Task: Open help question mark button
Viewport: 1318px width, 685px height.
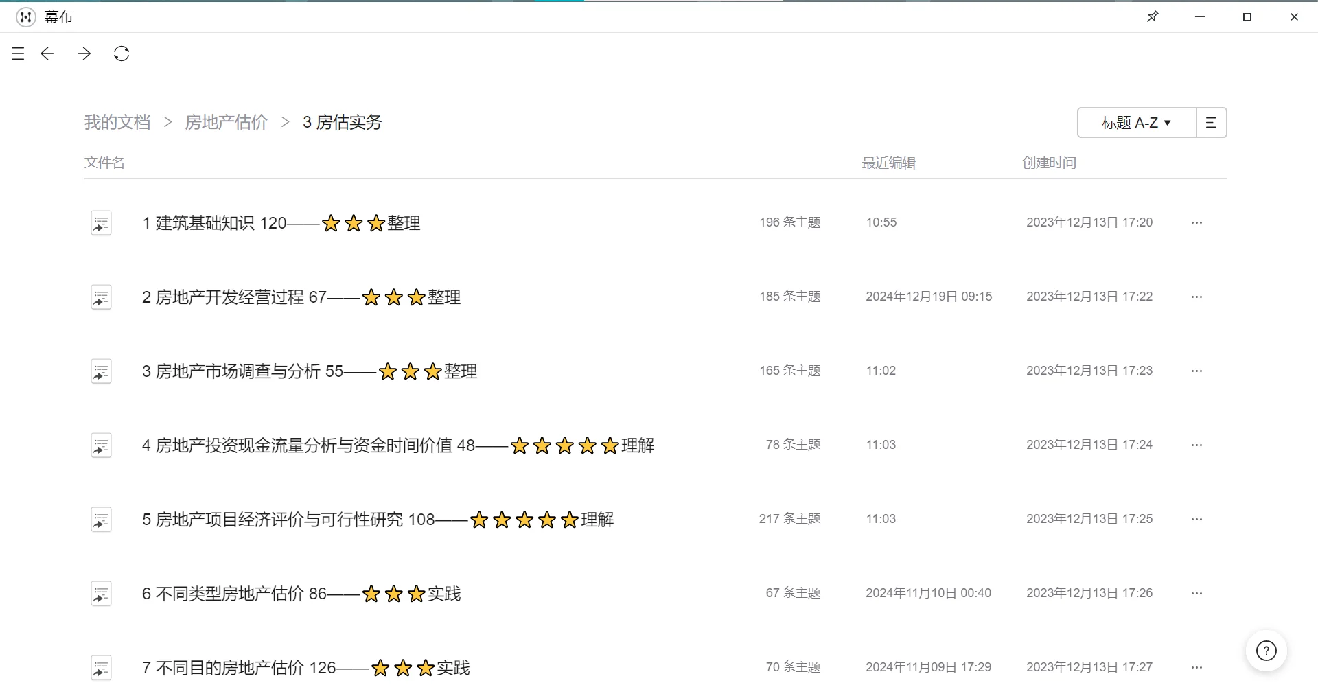Action: (1267, 651)
